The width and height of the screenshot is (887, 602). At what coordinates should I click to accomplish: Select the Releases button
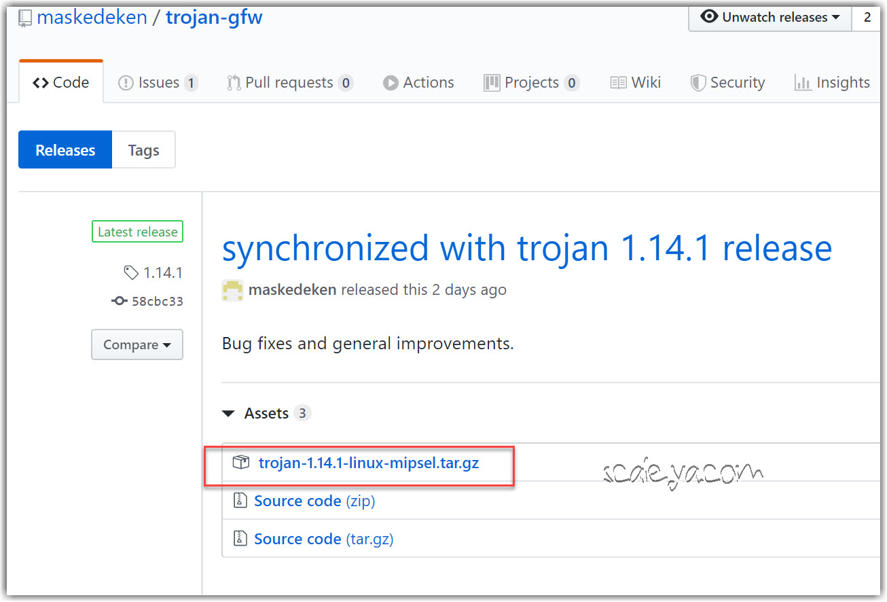[x=65, y=150]
